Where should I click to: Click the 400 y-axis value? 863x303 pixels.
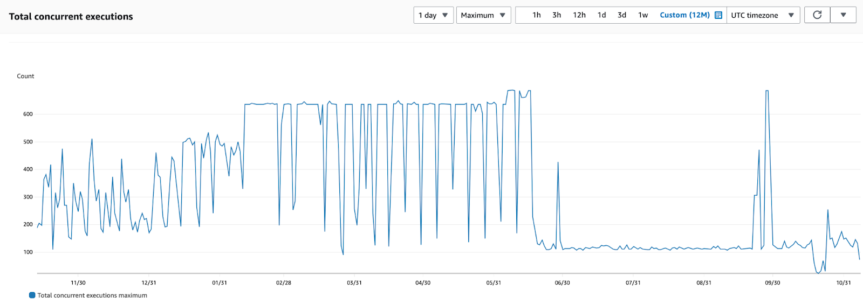(x=28, y=169)
